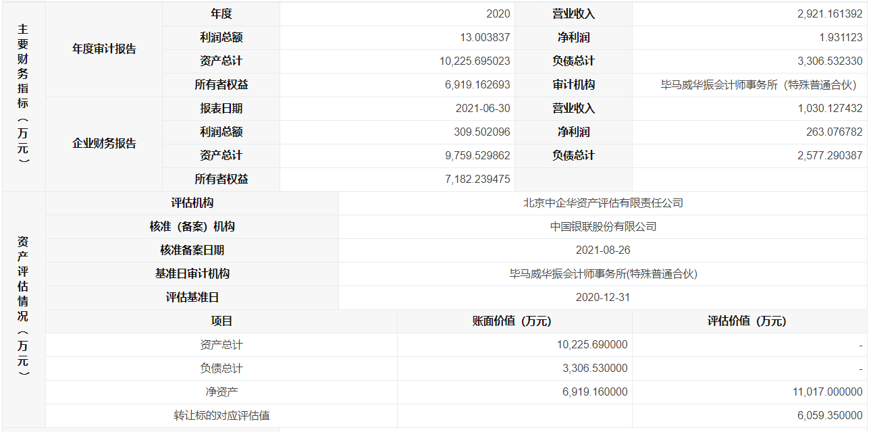This screenshot has width=873, height=432.
Task: Click the 年度审计报告 row header
Action: [x=104, y=49]
